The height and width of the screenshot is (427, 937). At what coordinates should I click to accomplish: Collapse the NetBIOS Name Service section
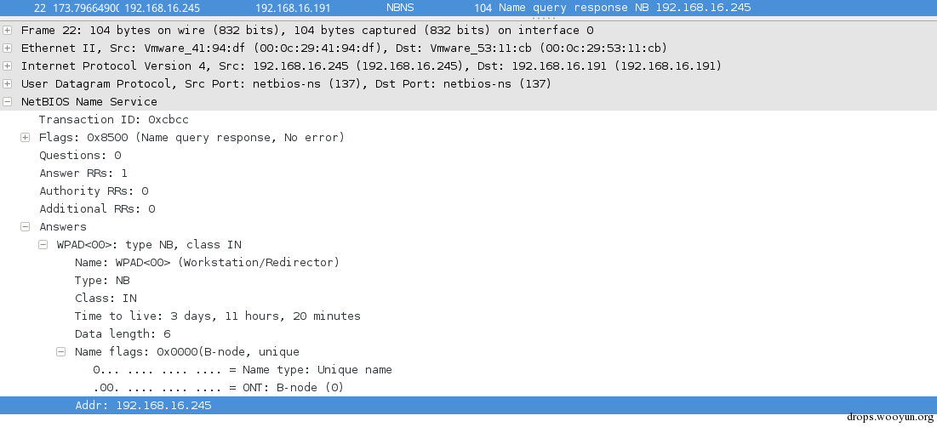[7, 102]
